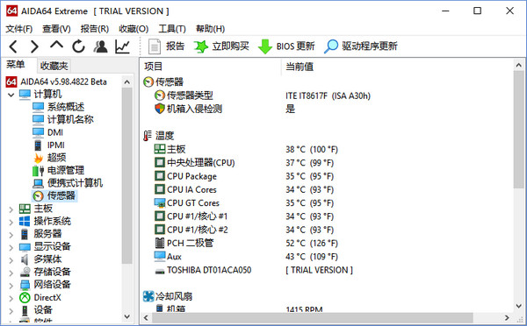The height and width of the screenshot is (326, 527).
Task: Open the user icon in toolbar
Action: coord(100,46)
